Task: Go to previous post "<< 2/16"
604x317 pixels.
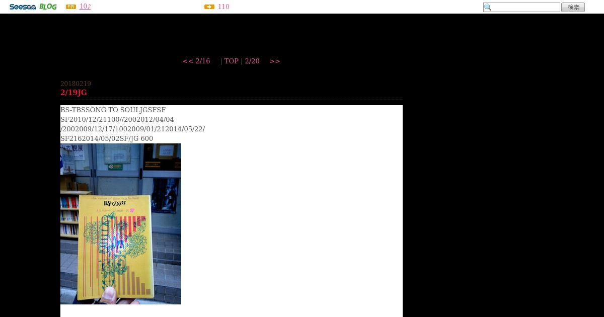Action: (x=196, y=61)
